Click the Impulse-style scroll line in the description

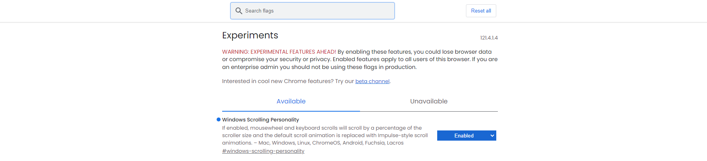click(325, 136)
